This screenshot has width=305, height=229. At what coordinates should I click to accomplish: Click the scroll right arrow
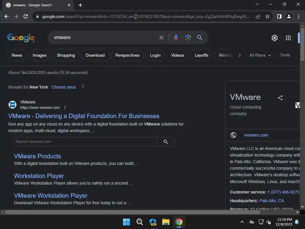[298, 212]
